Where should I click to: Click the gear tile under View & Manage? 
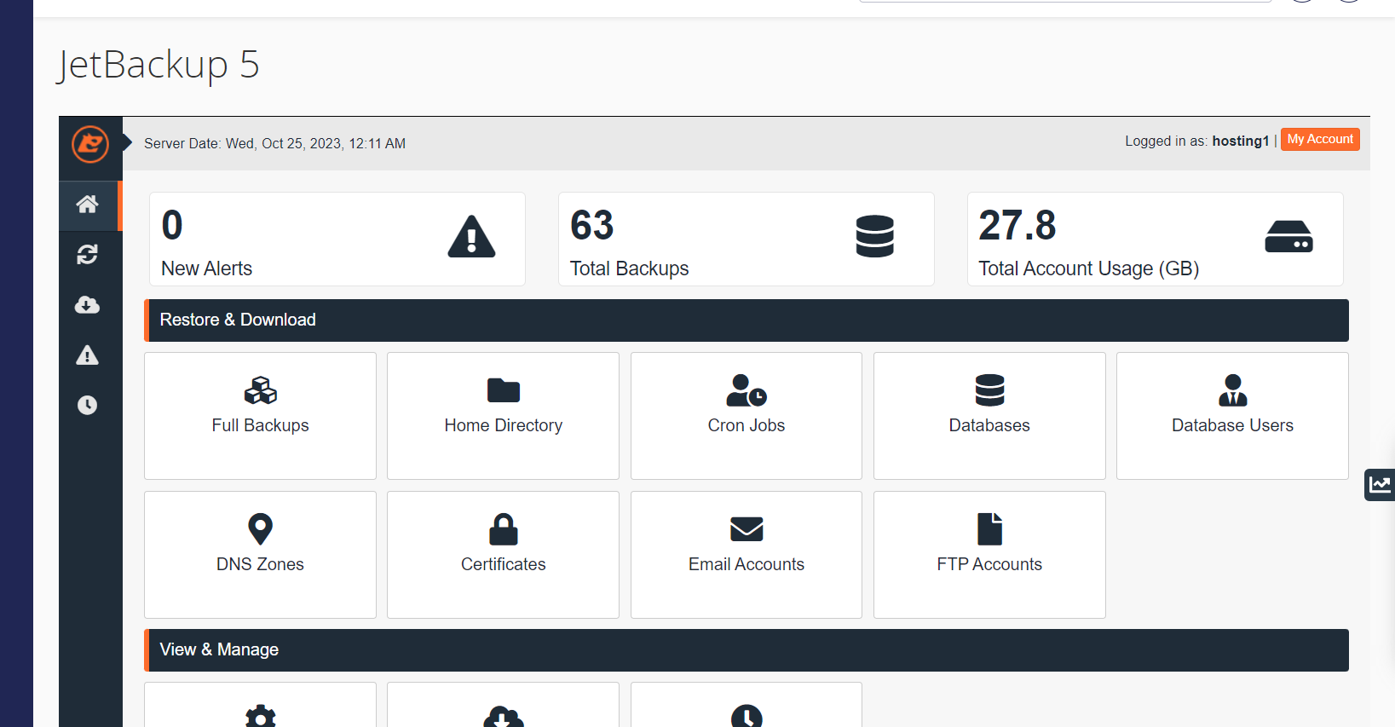tap(260, 706)
